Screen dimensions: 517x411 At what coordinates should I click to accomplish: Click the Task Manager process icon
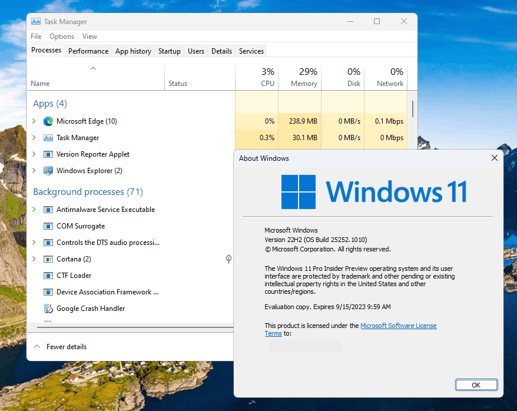coord(48,138)
